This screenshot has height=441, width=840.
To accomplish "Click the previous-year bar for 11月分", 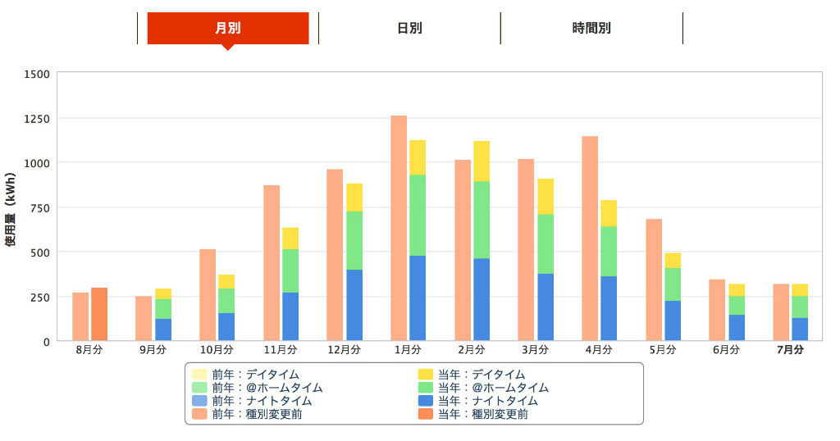I will pos(272,262).
